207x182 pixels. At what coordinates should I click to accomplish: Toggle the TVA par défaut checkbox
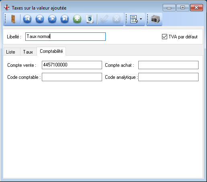(164, 37)
